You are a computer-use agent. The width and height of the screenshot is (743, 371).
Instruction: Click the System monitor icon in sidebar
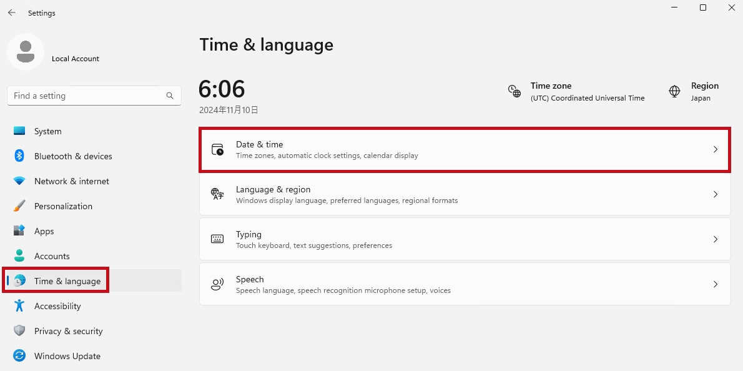19,131
